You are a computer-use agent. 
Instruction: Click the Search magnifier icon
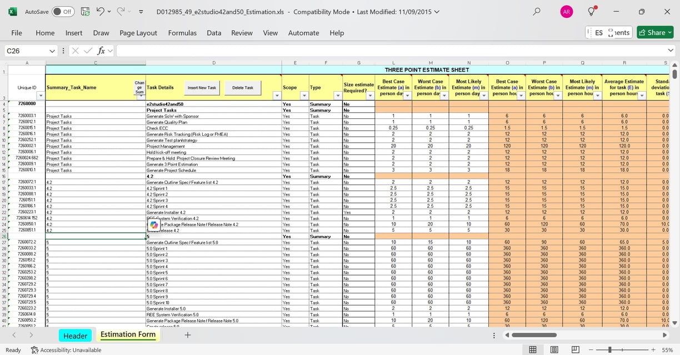pos(536,11)
